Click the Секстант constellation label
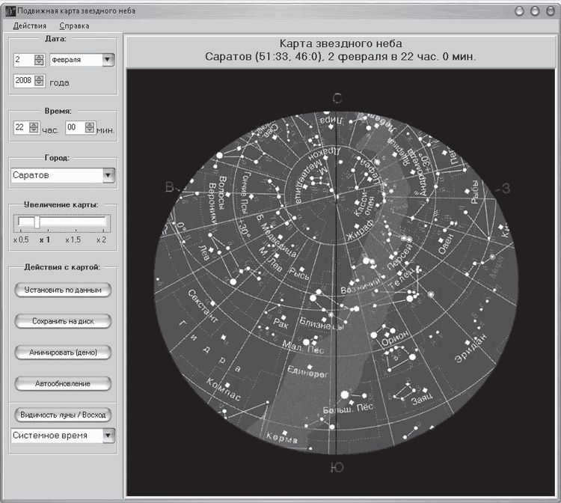This screenshot has width=561, height=503. click(202, 305)
